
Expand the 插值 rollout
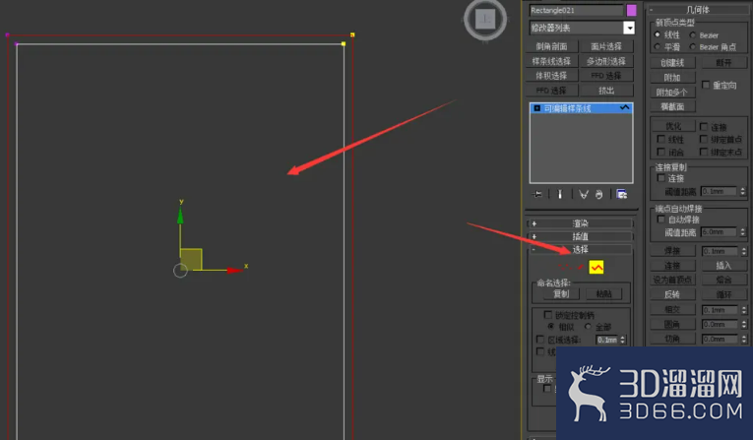pos(580,236)
